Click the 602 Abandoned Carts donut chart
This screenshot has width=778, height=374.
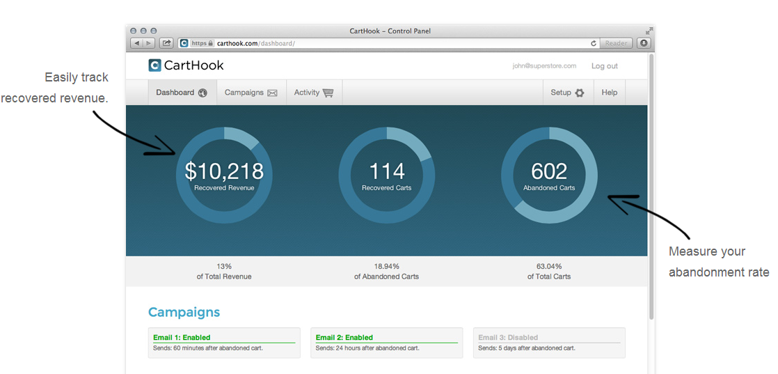pos(549,175)
